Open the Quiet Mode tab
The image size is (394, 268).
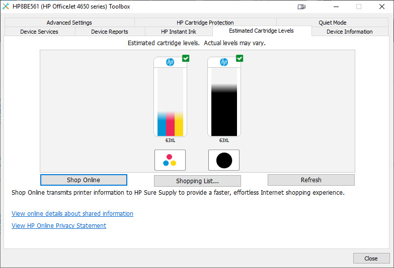pyautogui.click(x=333, y=23)
